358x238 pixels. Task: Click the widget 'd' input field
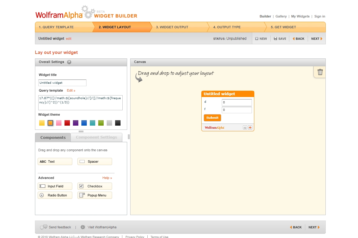click(237, 102)
